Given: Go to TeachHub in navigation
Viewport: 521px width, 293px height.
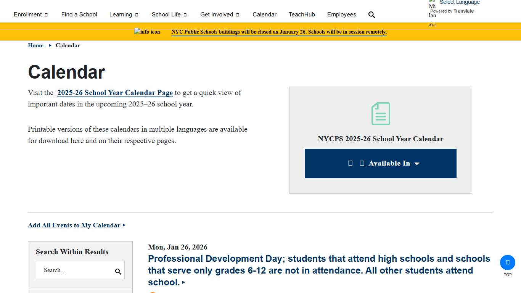Looking at the screenshot, I should 302,14.
